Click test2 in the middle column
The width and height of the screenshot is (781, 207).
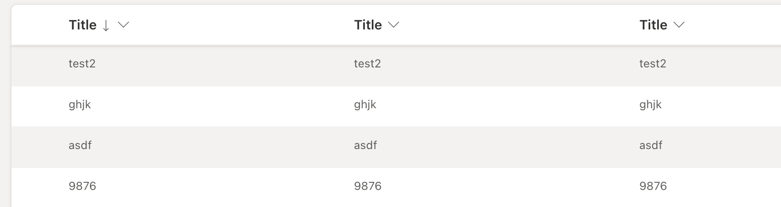368,64
